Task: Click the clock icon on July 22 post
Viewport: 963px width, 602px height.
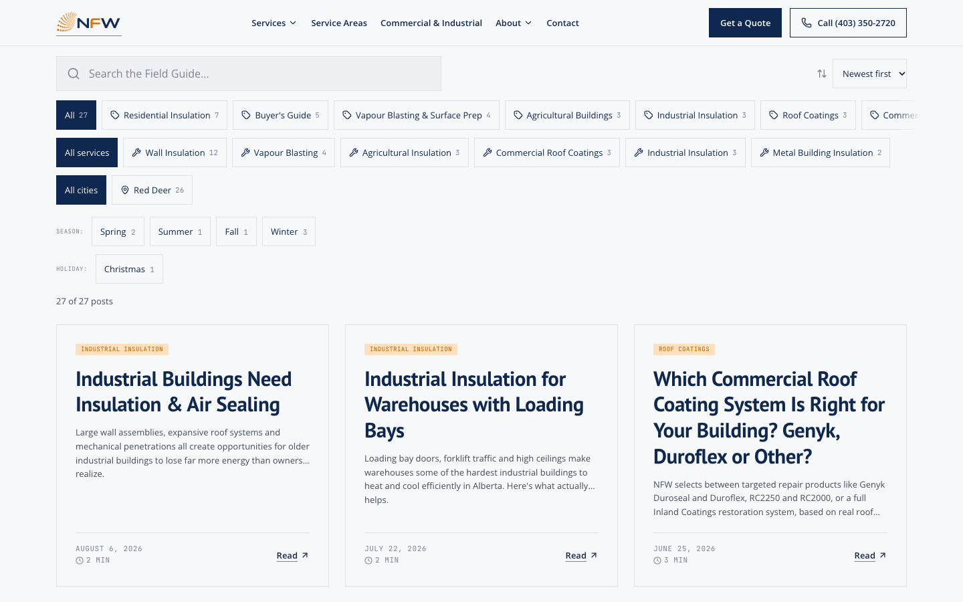Action: (x=368, y=561)
